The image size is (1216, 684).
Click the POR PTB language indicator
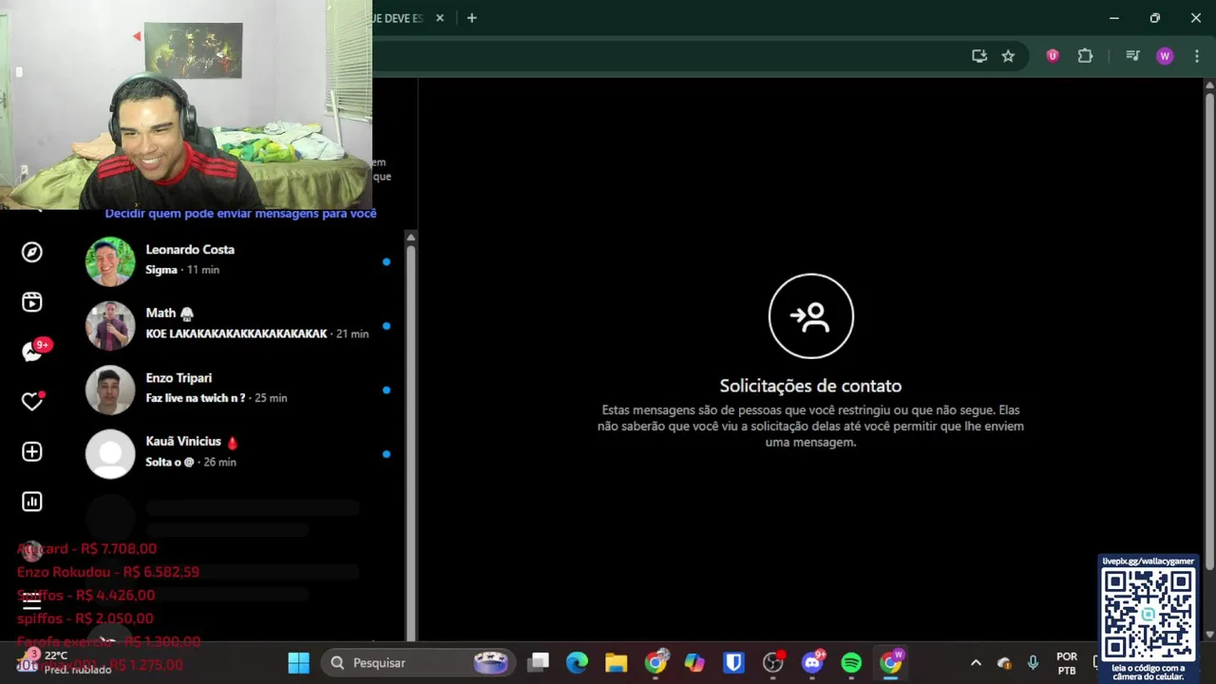tap(1067, 663)
